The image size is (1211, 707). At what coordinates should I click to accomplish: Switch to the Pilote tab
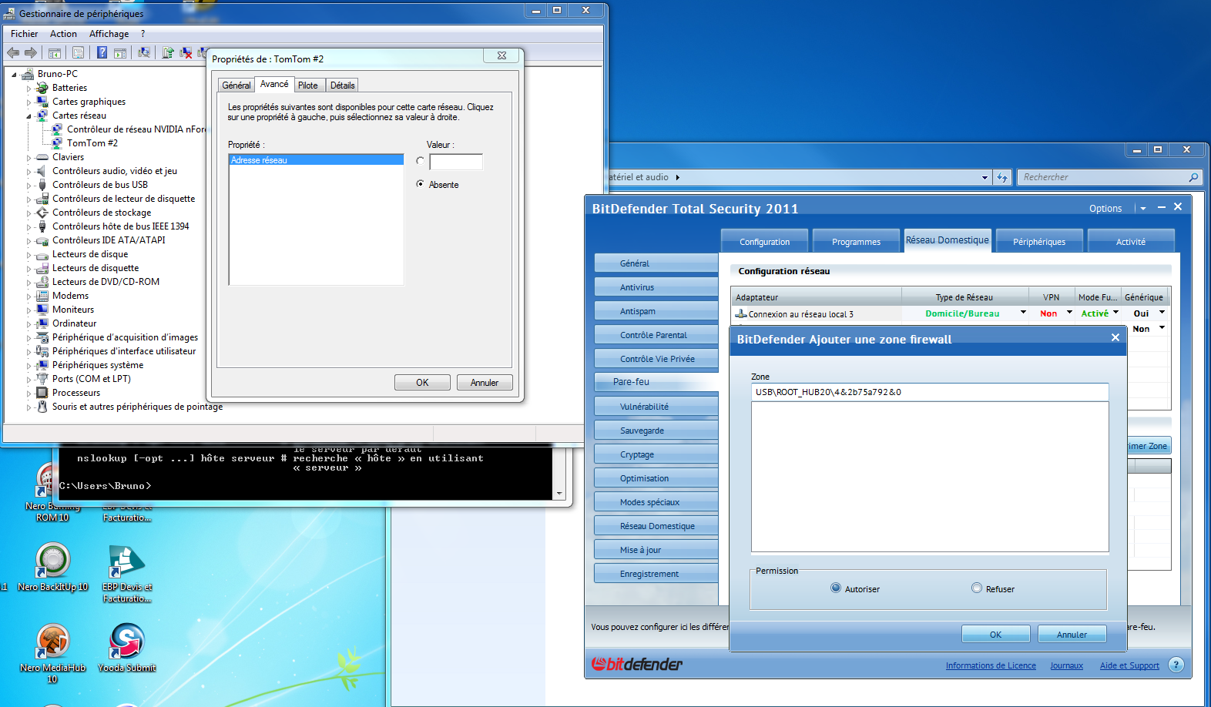[x=308, y=85]
